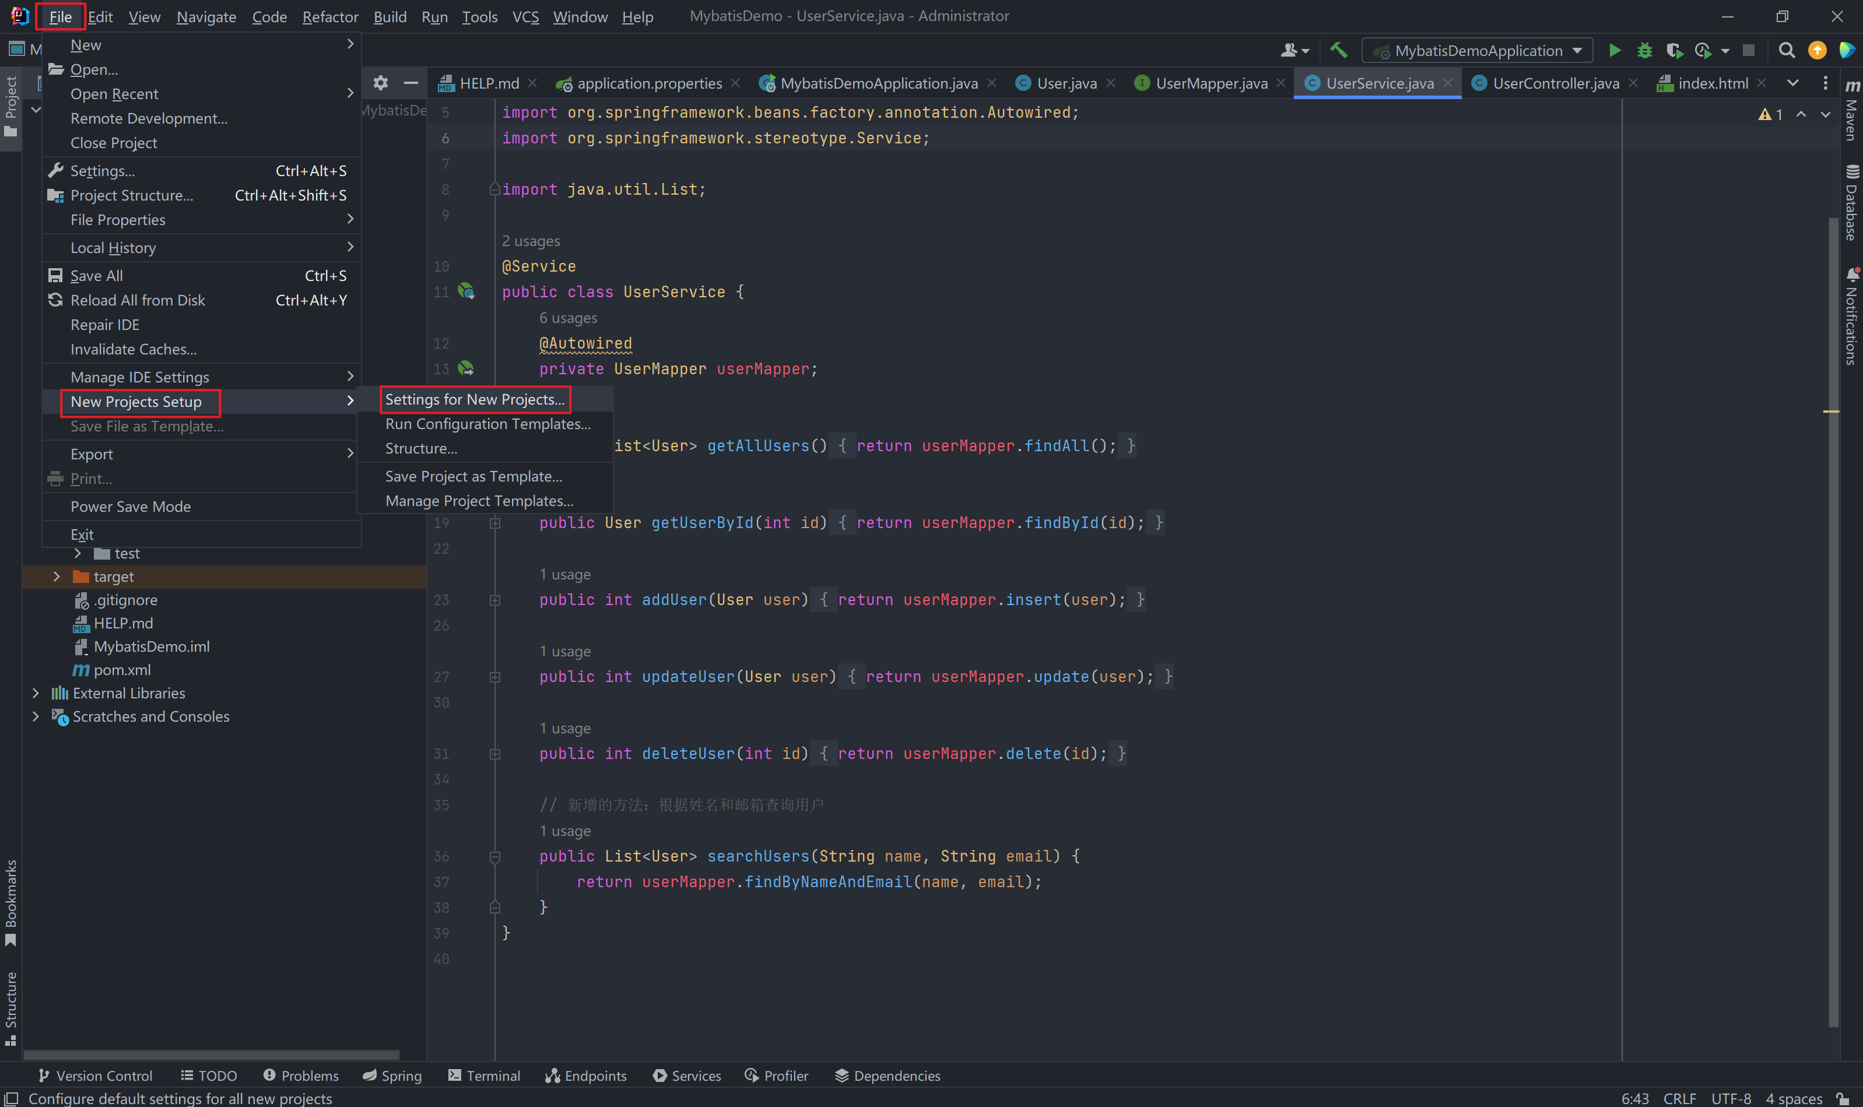Click the Debug bug icon

[1644, 50]
